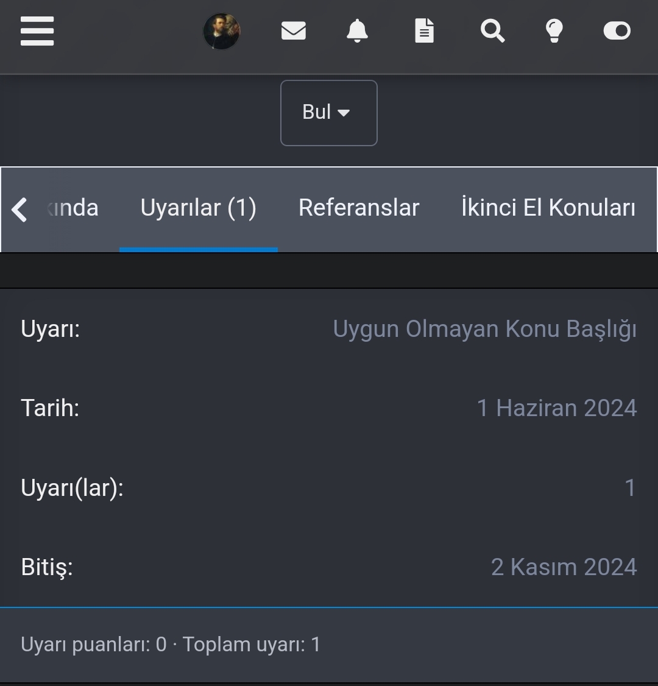658x686 pixels.
Task: Expand the Bul dropdown button
Action: click(328, 113)
